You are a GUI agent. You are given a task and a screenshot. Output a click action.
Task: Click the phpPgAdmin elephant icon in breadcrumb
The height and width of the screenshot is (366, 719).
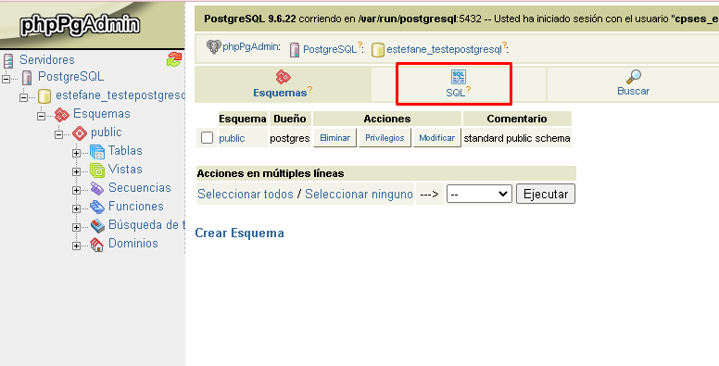tap(213, 46)
